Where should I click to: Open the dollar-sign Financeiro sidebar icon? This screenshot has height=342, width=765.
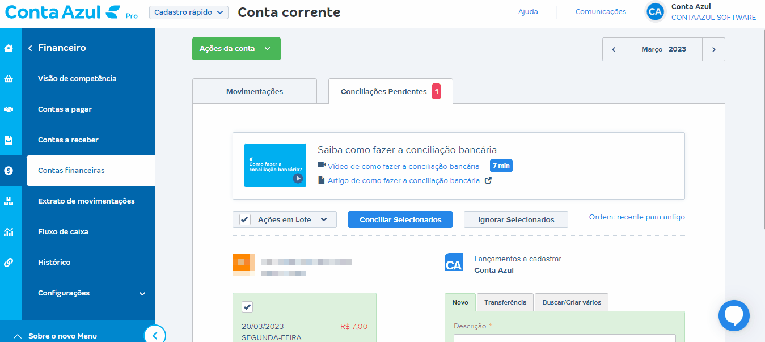click(x=9, y=171)
